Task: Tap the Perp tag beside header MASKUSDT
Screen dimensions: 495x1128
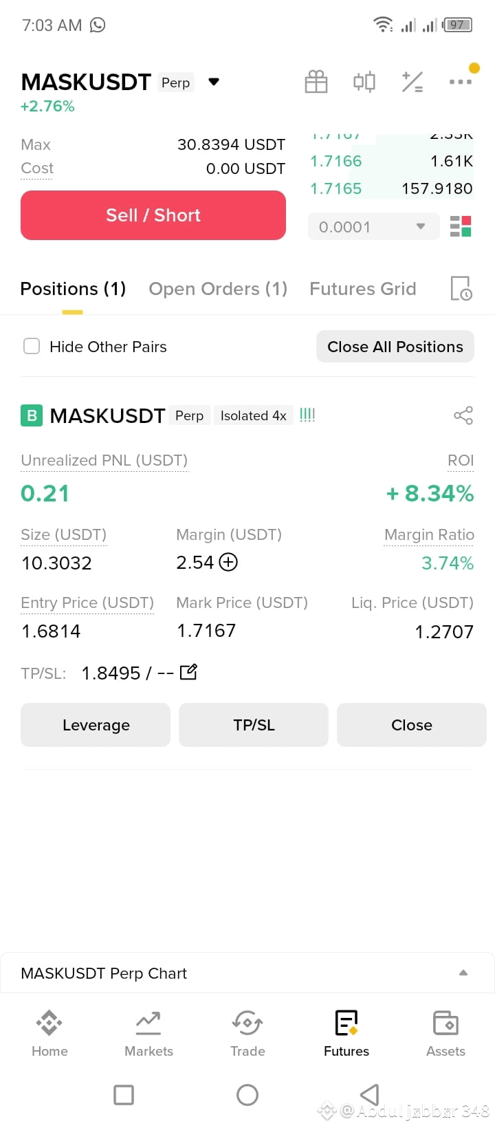Action: pos(176,83)
